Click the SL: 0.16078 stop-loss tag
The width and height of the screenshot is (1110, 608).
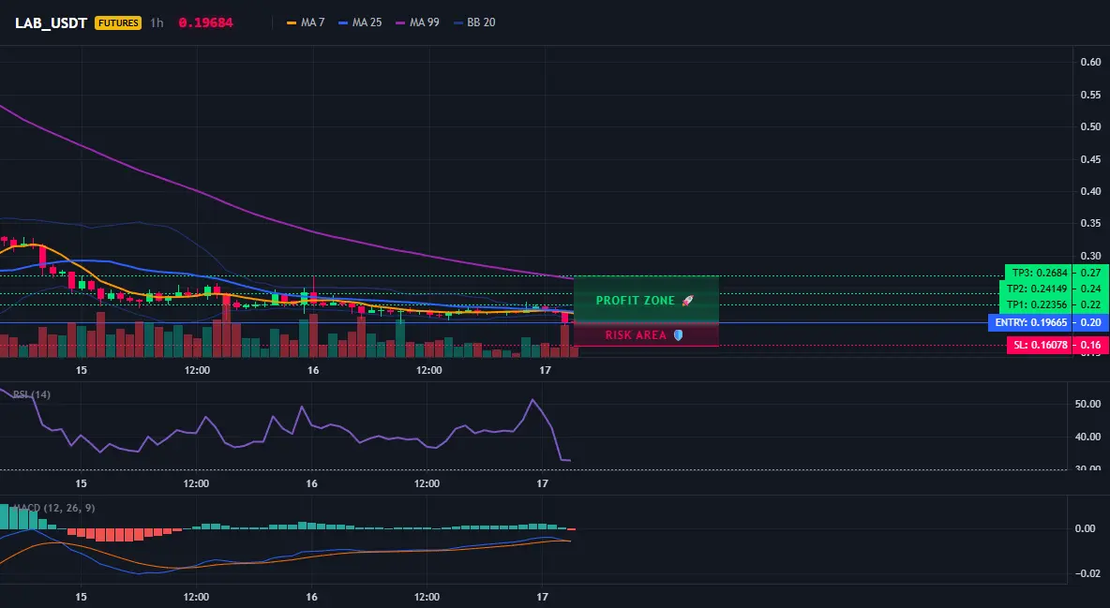pyautogui.click(x=1039, y=346)
